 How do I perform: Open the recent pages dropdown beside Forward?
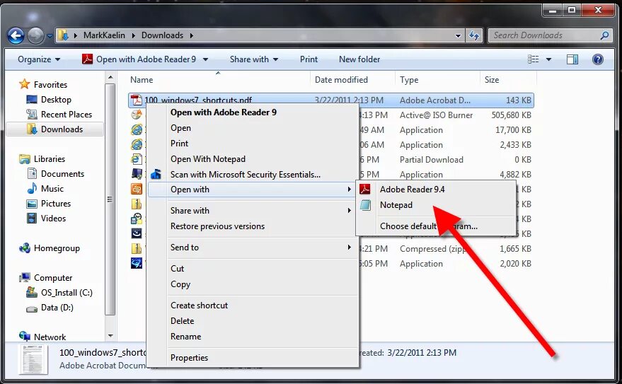click(50, 36)
